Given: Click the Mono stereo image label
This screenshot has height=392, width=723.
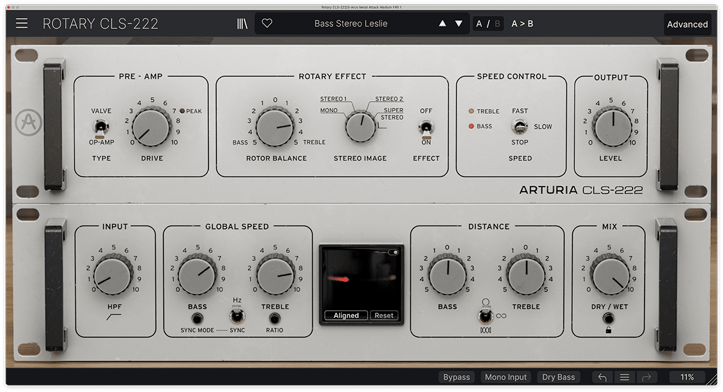Looking at the screenshot, I should click(x=329, y=110).
